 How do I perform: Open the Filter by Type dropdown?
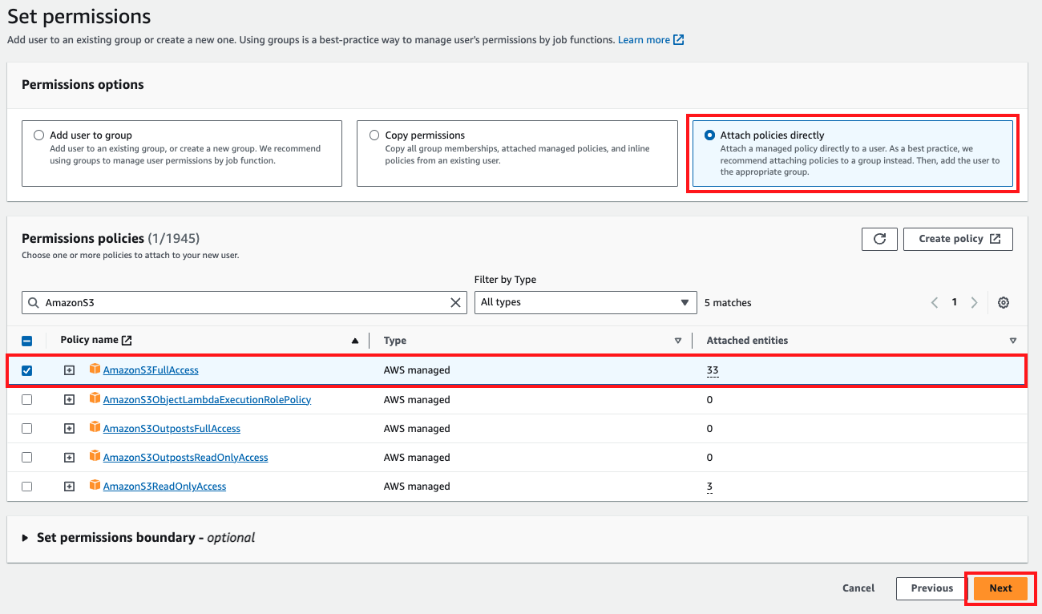tap(584, 303)
